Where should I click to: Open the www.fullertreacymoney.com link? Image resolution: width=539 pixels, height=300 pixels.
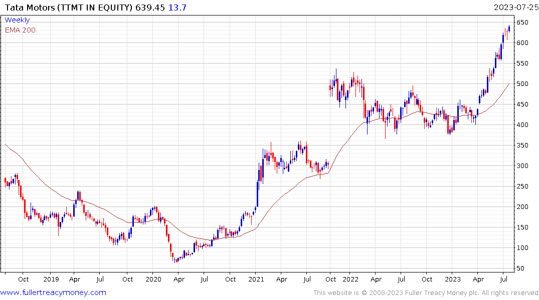click(x=53, y=292)
